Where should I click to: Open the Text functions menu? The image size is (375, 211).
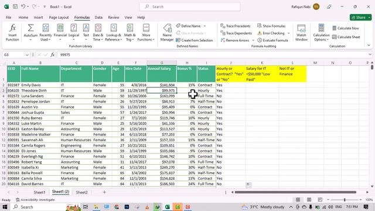point(86,33)
